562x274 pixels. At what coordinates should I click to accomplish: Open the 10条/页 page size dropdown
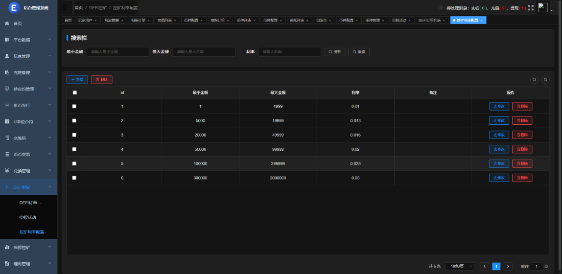click(459, 266)
